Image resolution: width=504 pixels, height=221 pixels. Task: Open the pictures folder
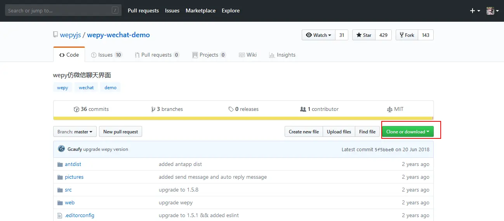74,177
